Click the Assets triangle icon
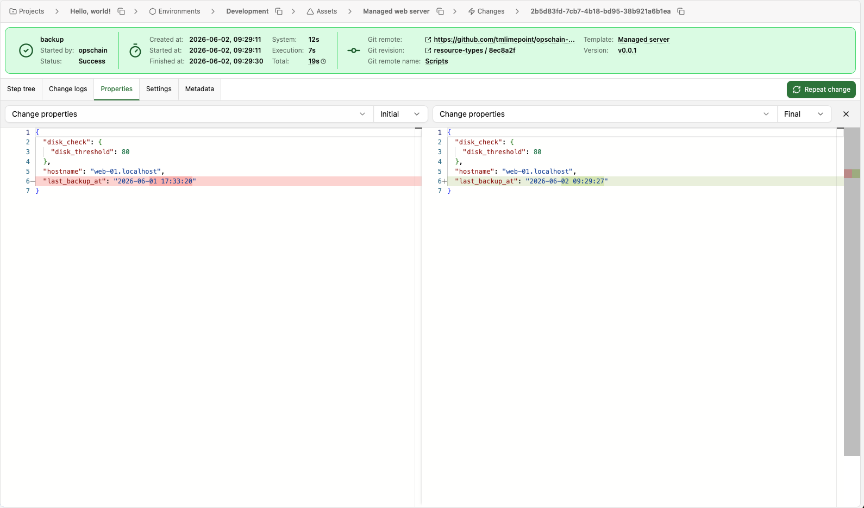 pos(310,11)
